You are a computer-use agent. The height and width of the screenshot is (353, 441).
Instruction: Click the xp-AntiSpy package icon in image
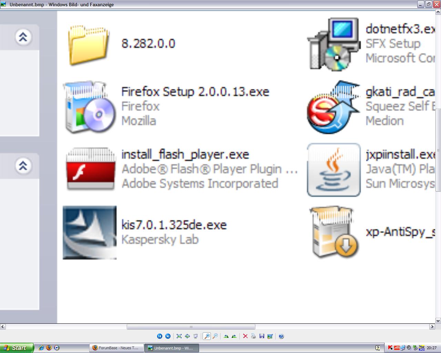(334, 232)
